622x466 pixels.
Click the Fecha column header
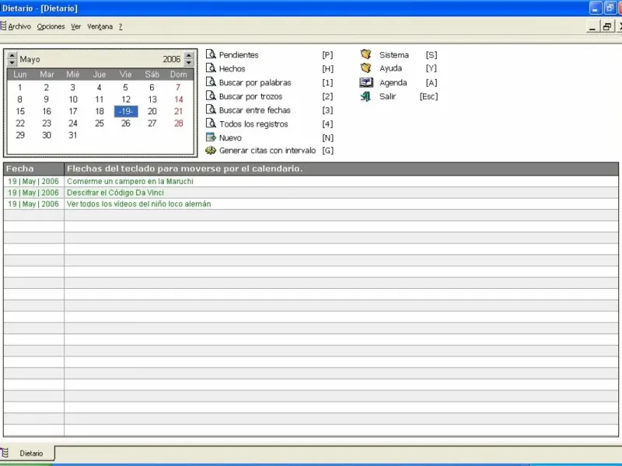tap(33, 169)
